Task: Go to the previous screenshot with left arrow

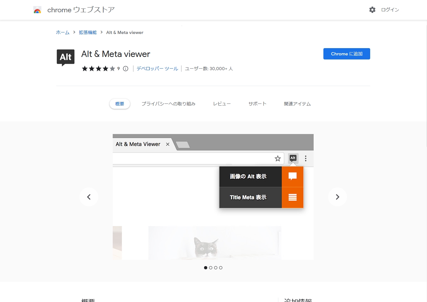Action: (89, 197)
